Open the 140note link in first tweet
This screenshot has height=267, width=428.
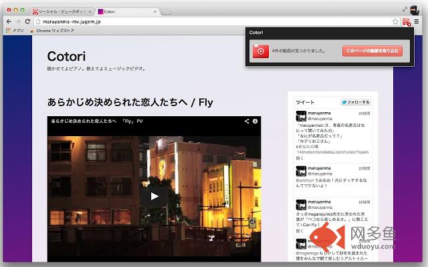pyautogui.click(x=332, y=152)
